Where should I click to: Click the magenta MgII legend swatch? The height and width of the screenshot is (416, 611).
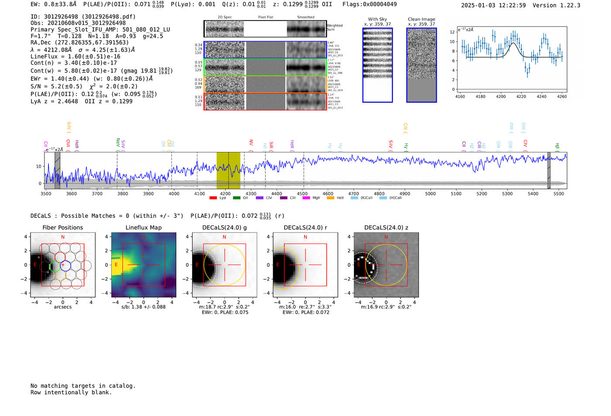(306, 198)
